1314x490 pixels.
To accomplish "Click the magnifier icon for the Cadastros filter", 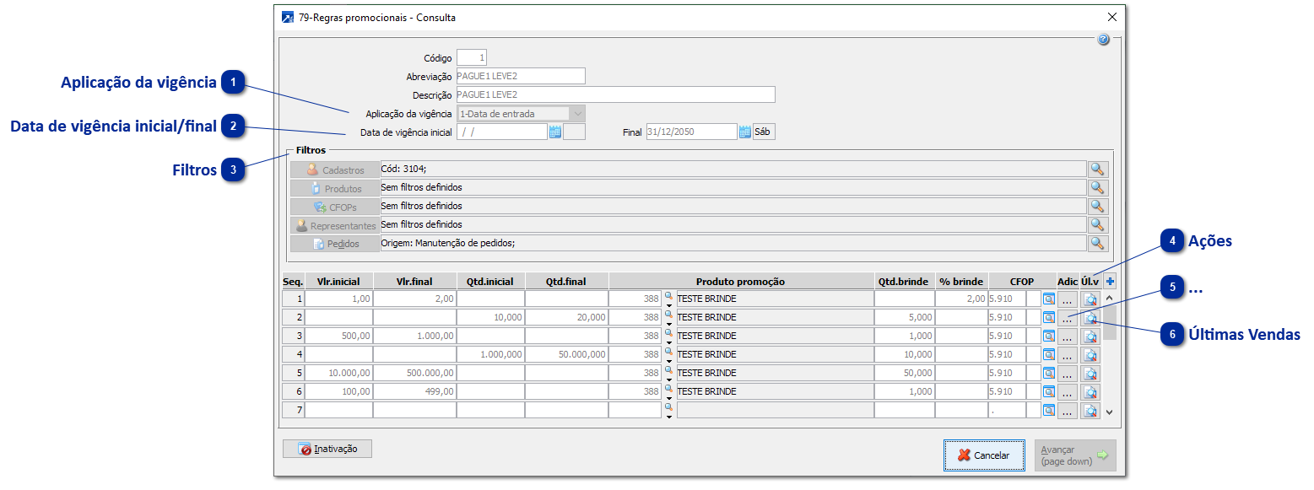I will [1097, 170].
